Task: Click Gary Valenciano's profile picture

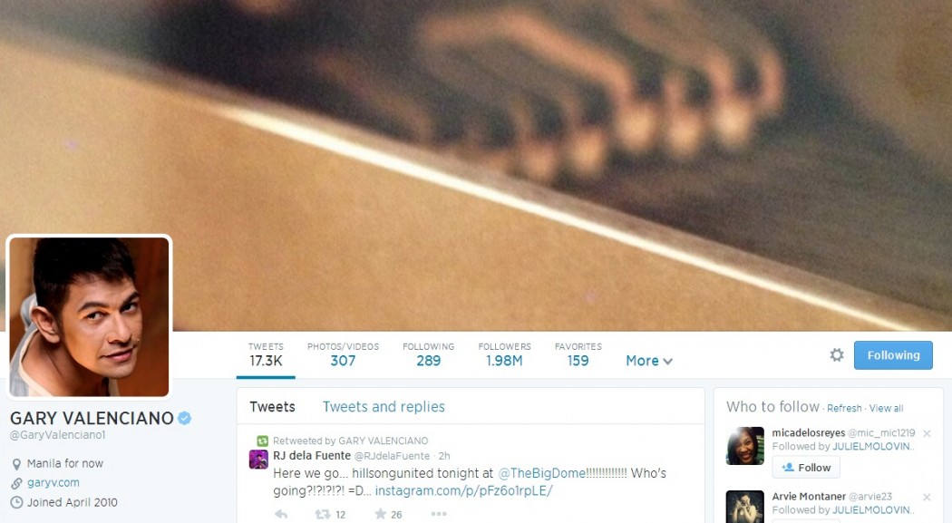Action: point(89,316)
